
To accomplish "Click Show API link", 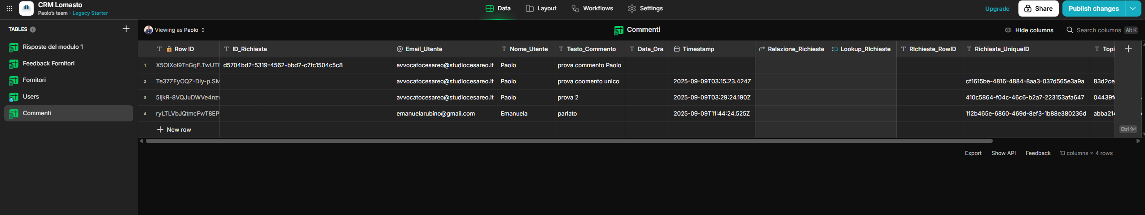I will [1003, 153].
